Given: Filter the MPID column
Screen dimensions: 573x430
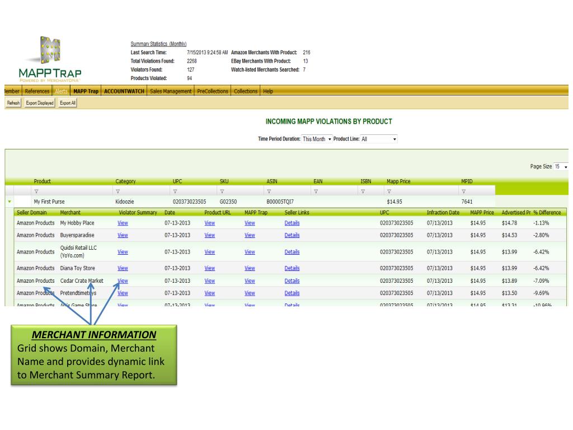Looking at the screenshot, I should (x=464, y=191).
